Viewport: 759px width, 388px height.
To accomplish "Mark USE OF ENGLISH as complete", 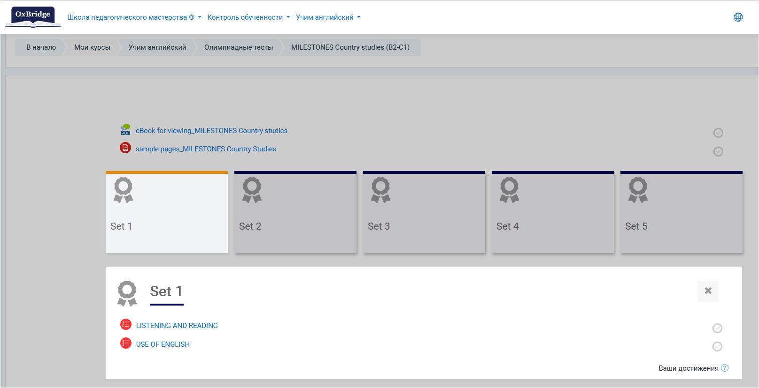I will pos(717,347).
